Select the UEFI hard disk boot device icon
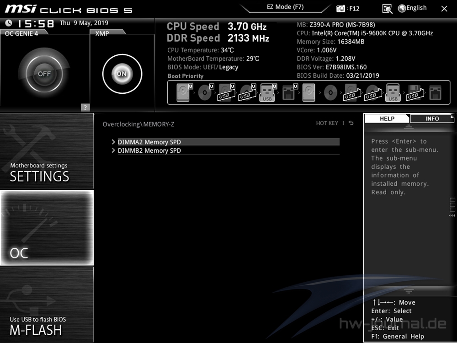This screenshot has width=457, height=343. coord(185,92)
